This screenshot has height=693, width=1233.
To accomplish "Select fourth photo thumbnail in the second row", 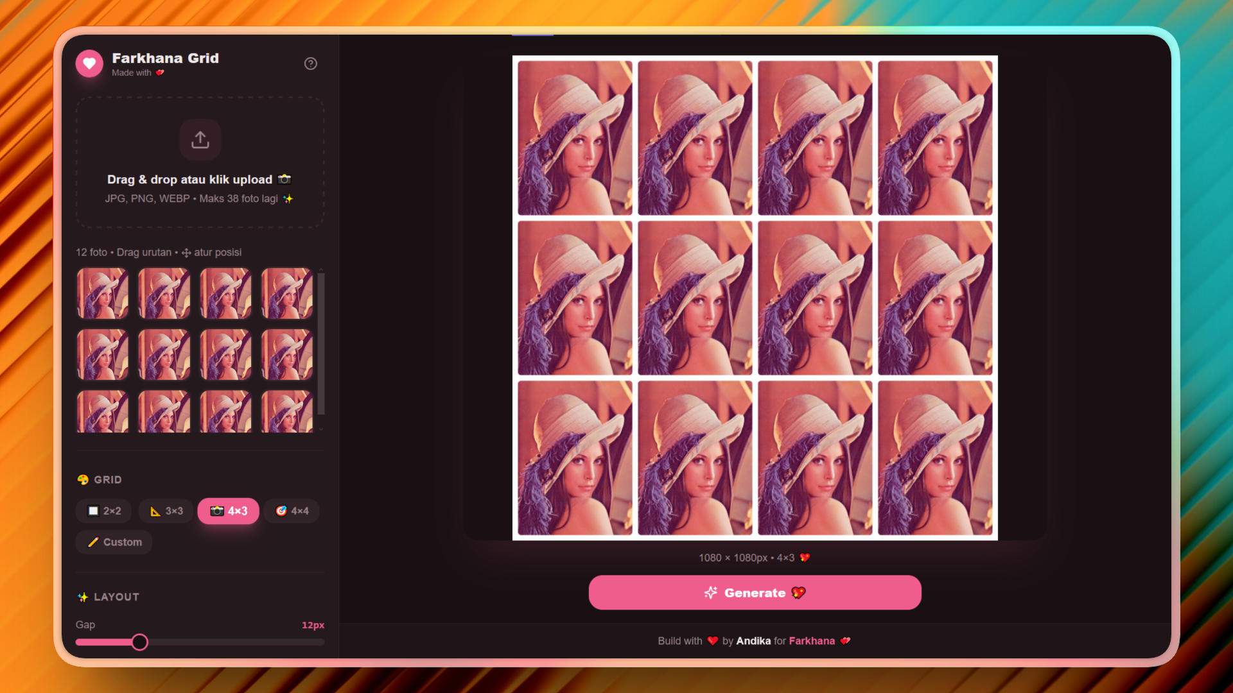I will pos(287,355).
